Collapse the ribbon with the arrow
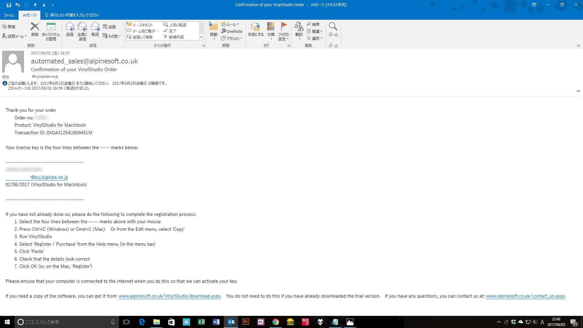Viewport: 583px width, 328px height. point(578,46)
